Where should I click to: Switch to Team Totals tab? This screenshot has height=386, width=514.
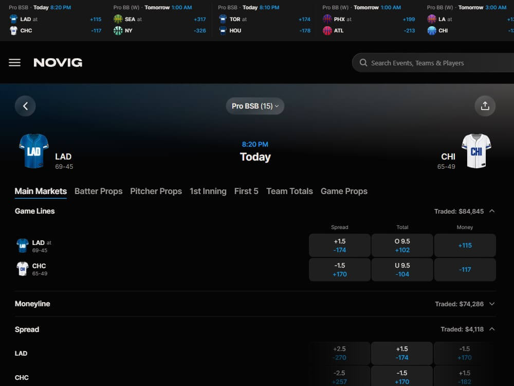point(289,191)
